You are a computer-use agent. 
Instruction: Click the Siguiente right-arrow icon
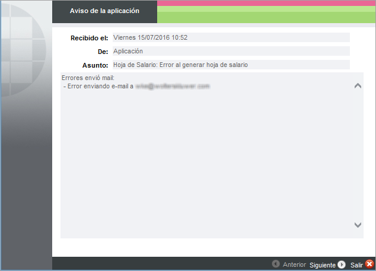pyautogui.click(x=342, y=264)
